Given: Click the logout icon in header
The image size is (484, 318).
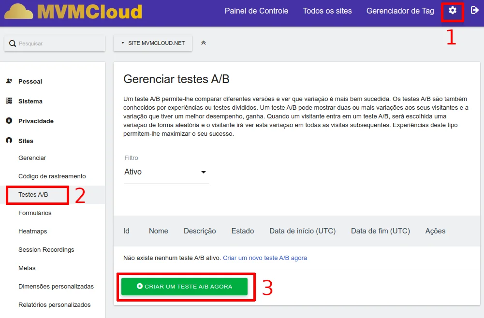Looking at the screenshot, I should (475, 10).
